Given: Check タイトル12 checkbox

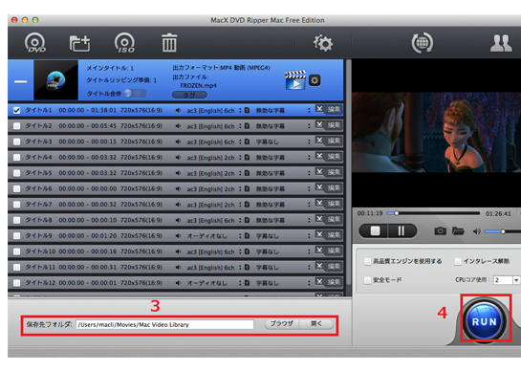Looking at the screenshot, I should pos(16,283).
